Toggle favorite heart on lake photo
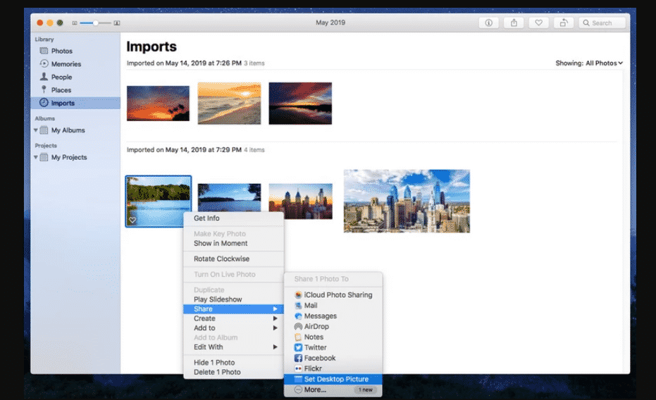The height and width of the screenshot is (400, 656). (132, 220)
